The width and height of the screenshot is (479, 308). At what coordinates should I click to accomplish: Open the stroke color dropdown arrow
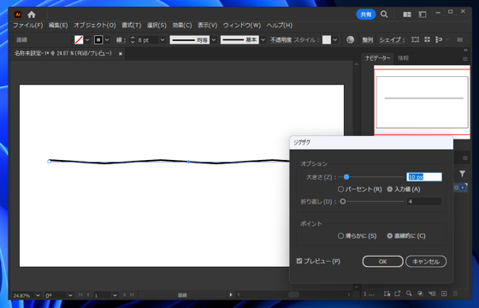pyautogui.click(x=107, y=39)
